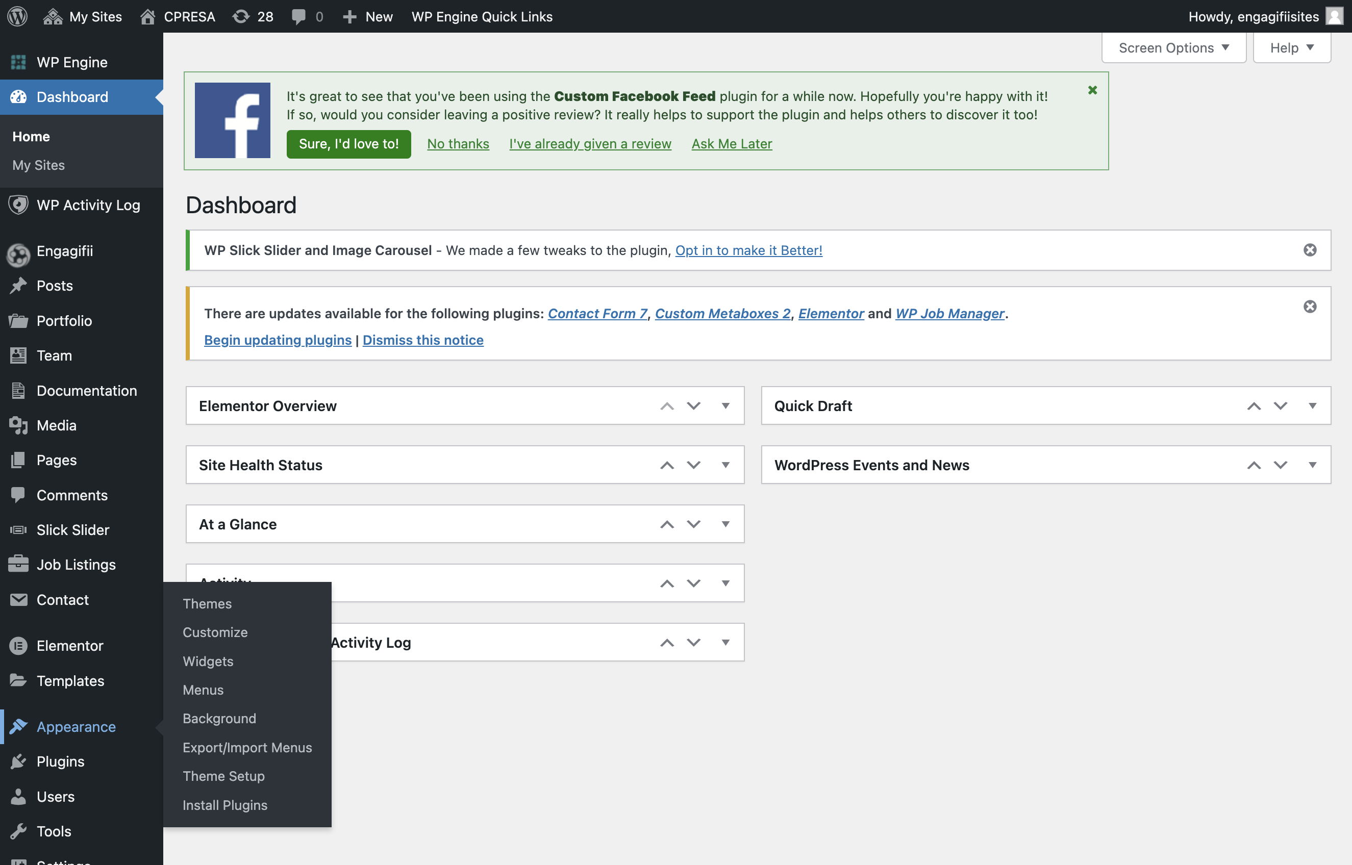
Task: Open the WordPress logo menu
Action: (x=17, y=16)
